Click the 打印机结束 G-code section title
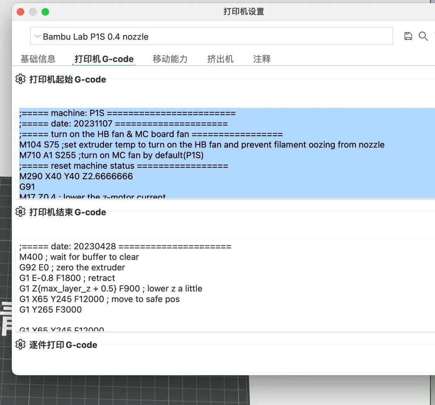Viewport: 435px width, 405px height. 67,212
